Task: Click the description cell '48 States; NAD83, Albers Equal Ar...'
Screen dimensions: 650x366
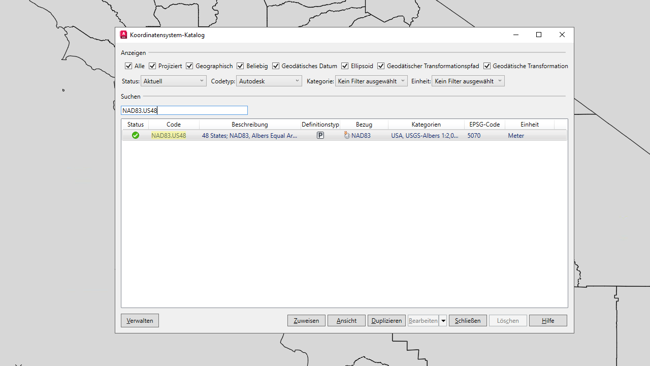Action: coord(250,136)
